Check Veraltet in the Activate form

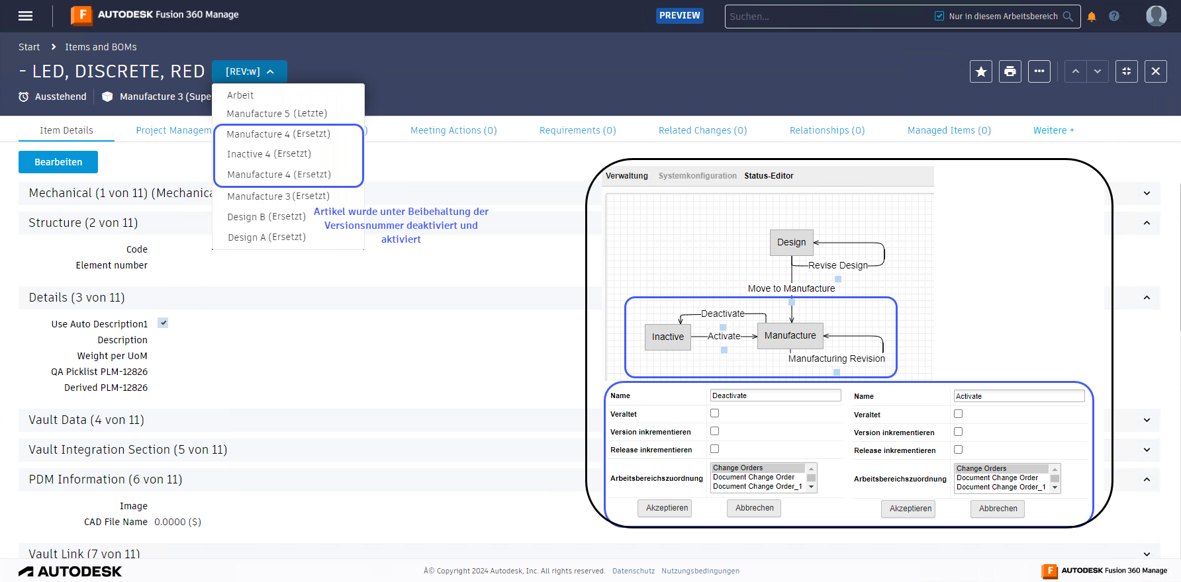pos(959,414)
